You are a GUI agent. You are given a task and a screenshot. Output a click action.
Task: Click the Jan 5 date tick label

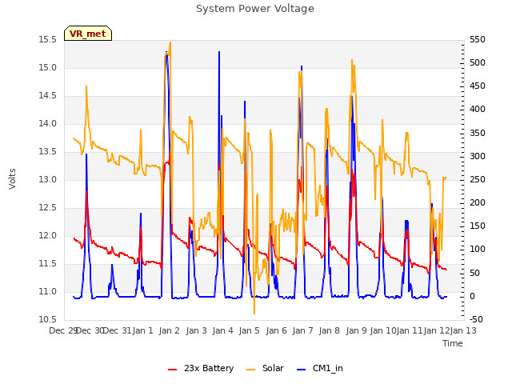[x=250, y=330]
